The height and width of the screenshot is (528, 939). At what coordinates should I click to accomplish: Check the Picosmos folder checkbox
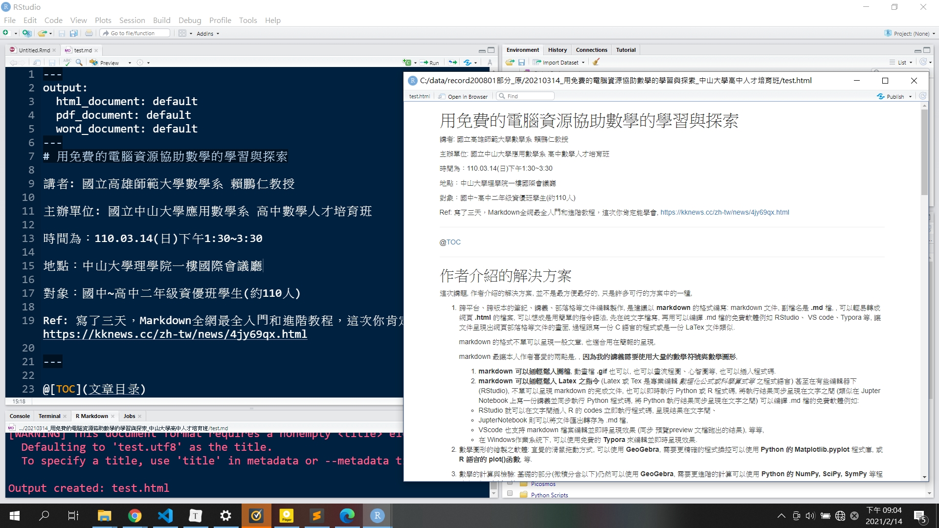pyautogui.click(x=510, y=484)
